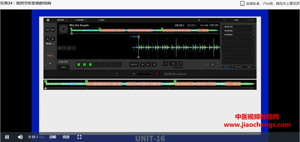Viewport: 300px width, 142px height.
Task: Enter fullscreen video mode
Action: [79, 137]
